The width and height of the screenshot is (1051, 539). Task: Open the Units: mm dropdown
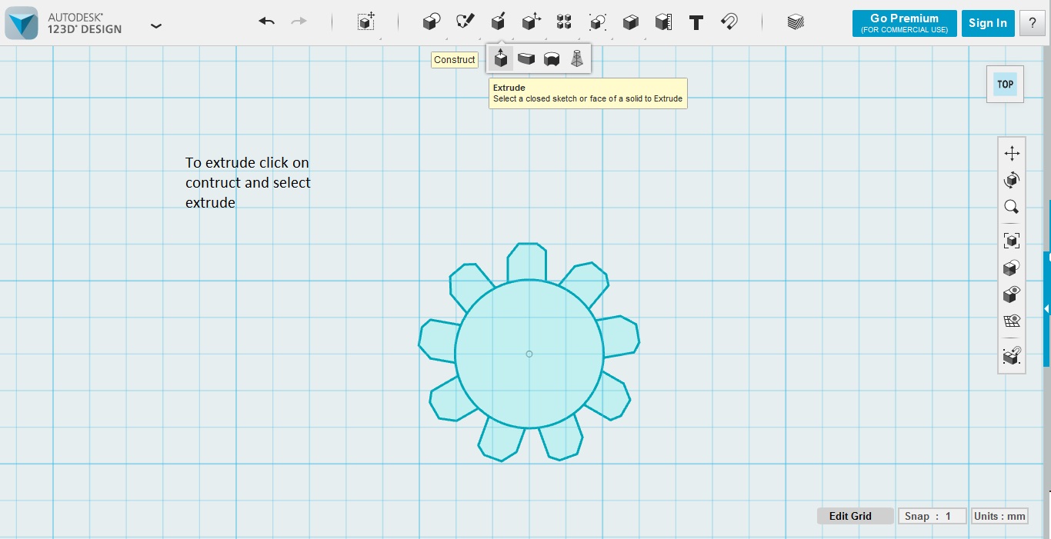[x=999, y=516]
